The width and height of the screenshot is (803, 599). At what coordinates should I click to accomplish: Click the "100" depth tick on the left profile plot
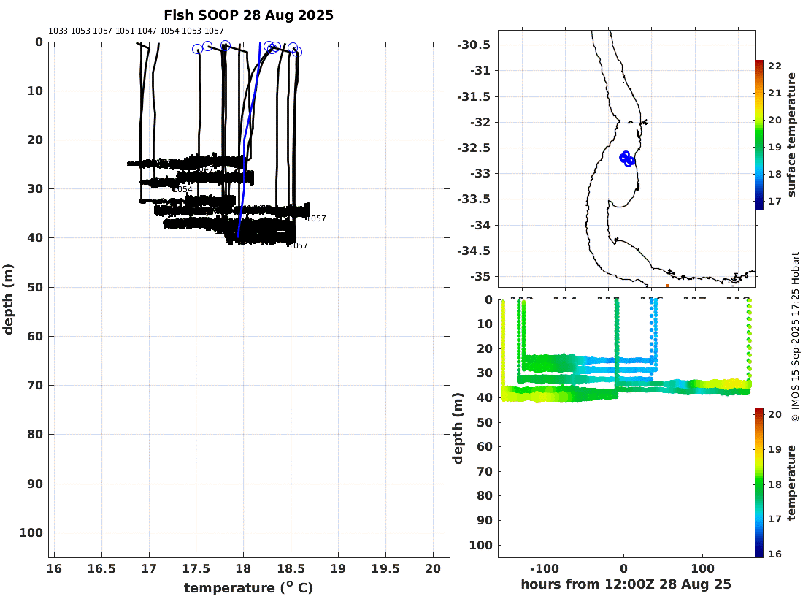click(31, 533)
